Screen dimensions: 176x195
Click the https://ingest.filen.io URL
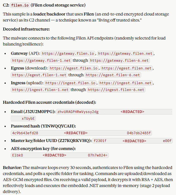point(70,83)
